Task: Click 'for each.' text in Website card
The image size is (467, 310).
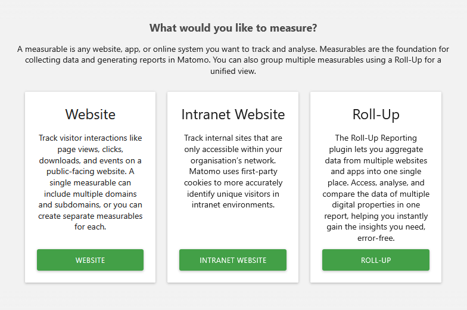Action: 90,227
